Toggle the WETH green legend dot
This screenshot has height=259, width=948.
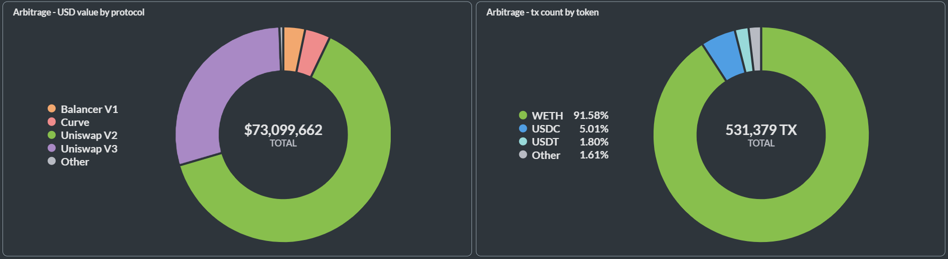pos(523,115)
